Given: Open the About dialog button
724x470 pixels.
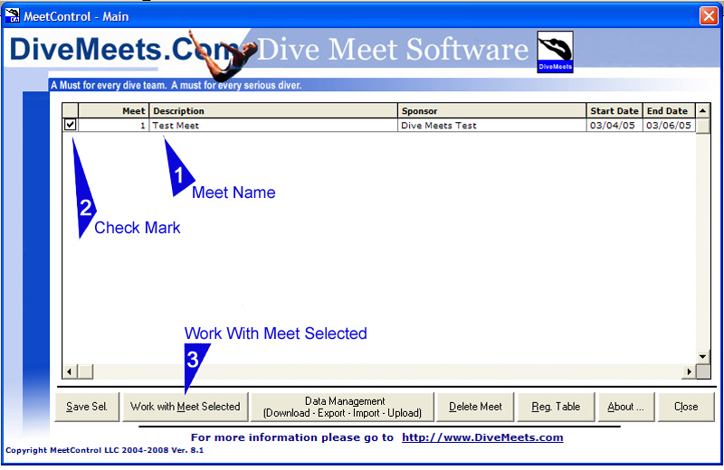Looking at the screenshot, I should pos(625,407).
